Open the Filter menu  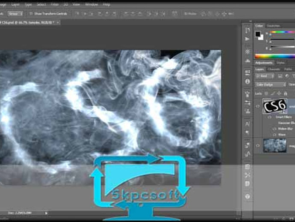click(55, 4)
